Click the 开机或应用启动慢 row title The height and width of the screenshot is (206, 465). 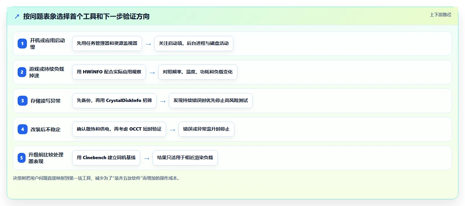[x=48, y=44]
